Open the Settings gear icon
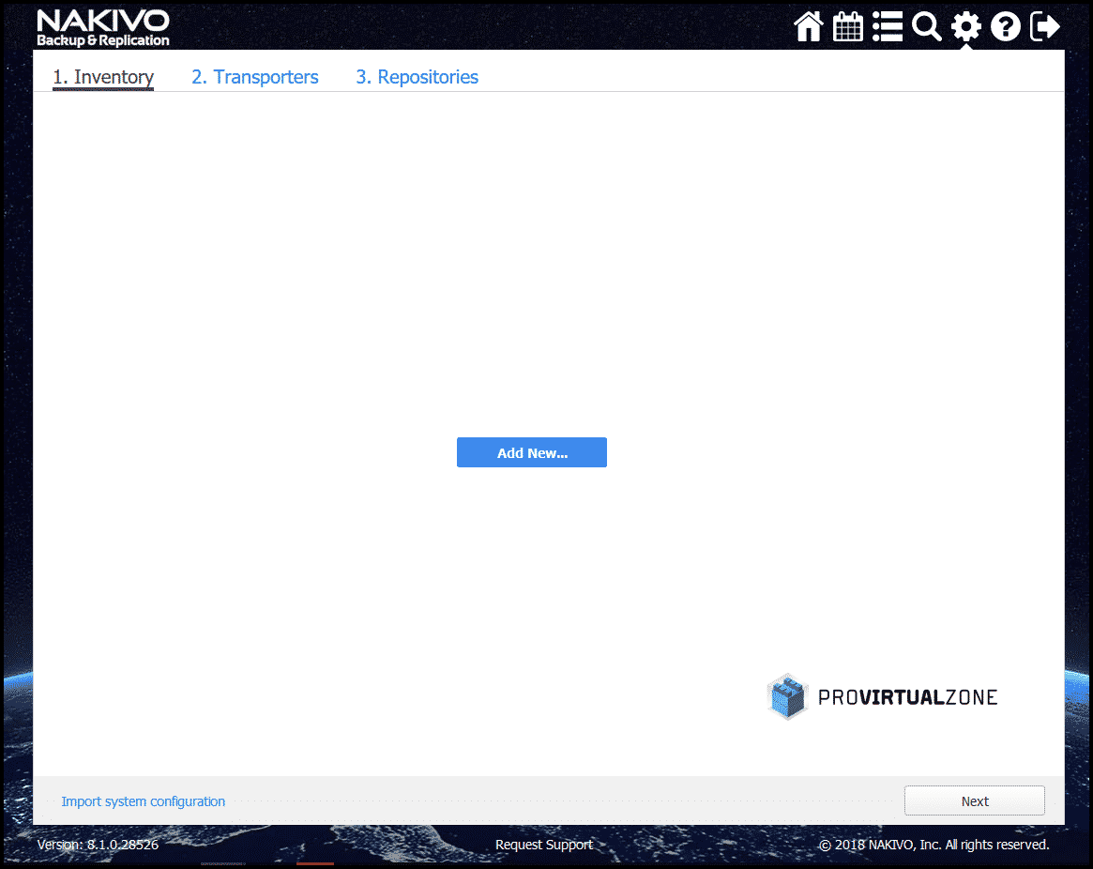 point(966,27)
